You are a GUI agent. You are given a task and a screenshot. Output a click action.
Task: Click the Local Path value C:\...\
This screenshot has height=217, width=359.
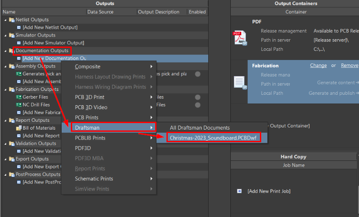(x=319, y=49)
